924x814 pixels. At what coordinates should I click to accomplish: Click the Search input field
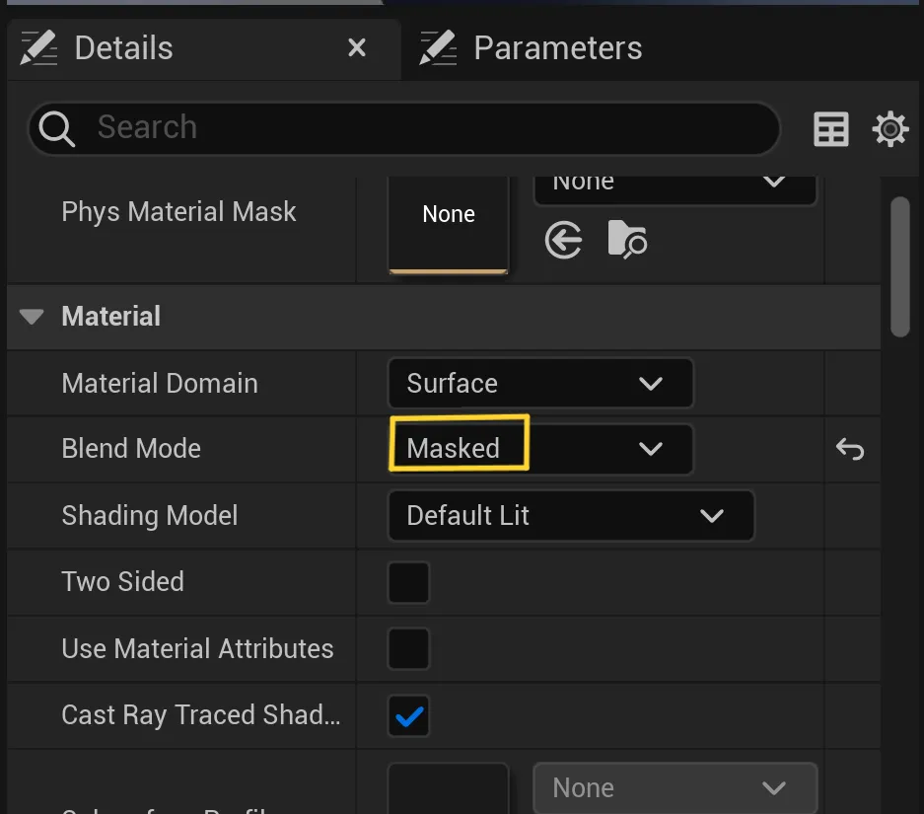pos(404,128)
